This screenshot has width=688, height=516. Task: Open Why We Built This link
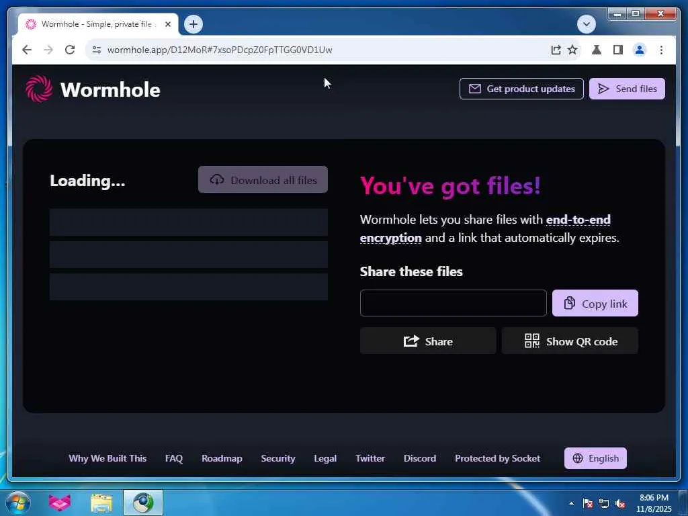tap(107, 458)
